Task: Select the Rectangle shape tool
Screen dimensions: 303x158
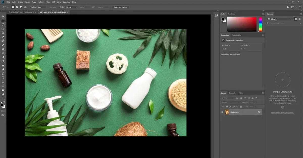Action: click(3, 86)
